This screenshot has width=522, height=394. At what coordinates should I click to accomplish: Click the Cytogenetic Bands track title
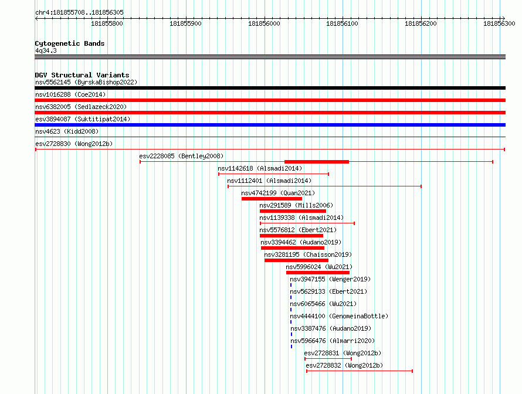[70, 43]
